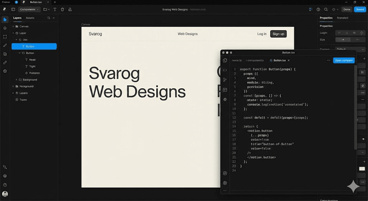Click align left icon in Leight row

click(x=339, y=33)
